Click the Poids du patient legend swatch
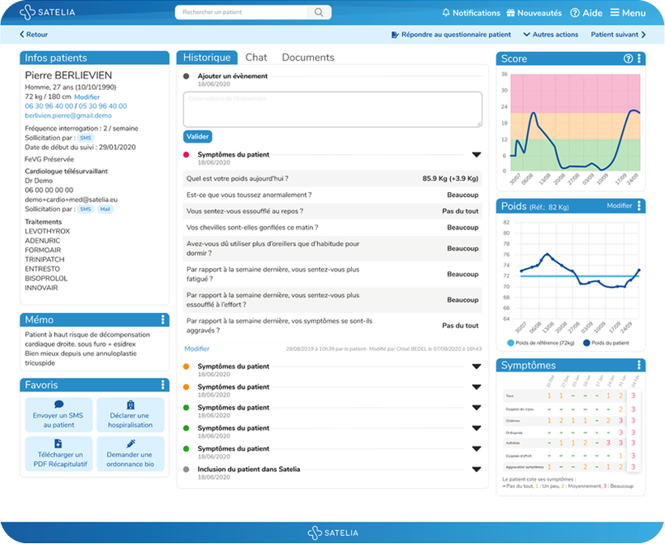The width and height of the screenshot is (665, 544). 586,343
